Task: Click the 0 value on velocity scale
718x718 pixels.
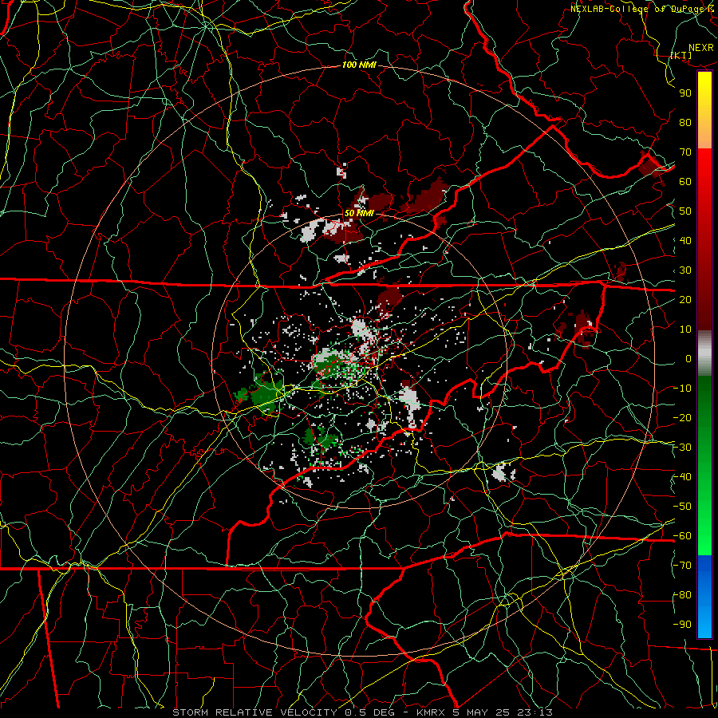Action: (x=688, y=358)
